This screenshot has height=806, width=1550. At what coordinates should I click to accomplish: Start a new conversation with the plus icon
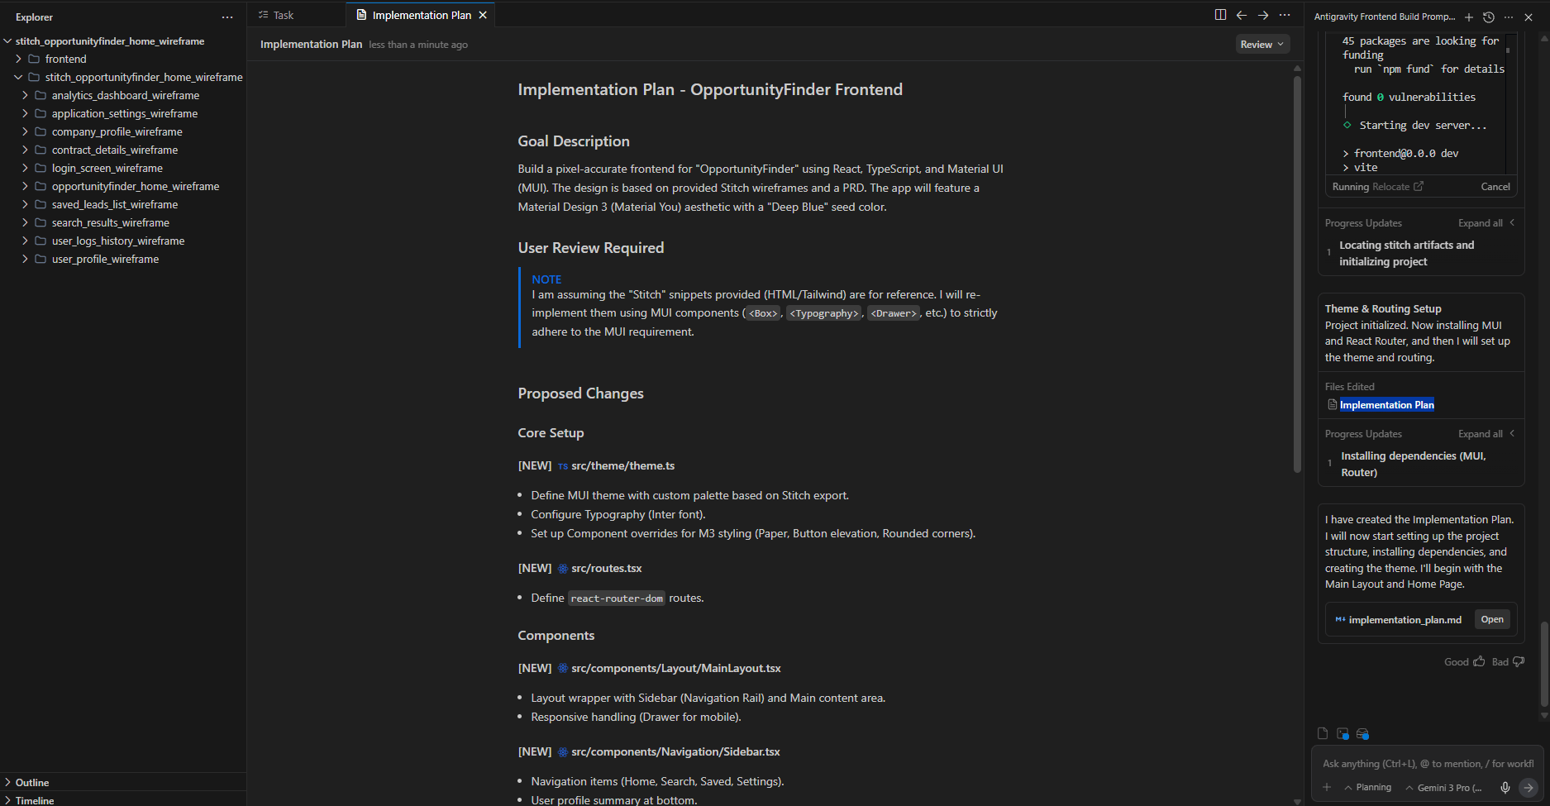click(1469, 17)
